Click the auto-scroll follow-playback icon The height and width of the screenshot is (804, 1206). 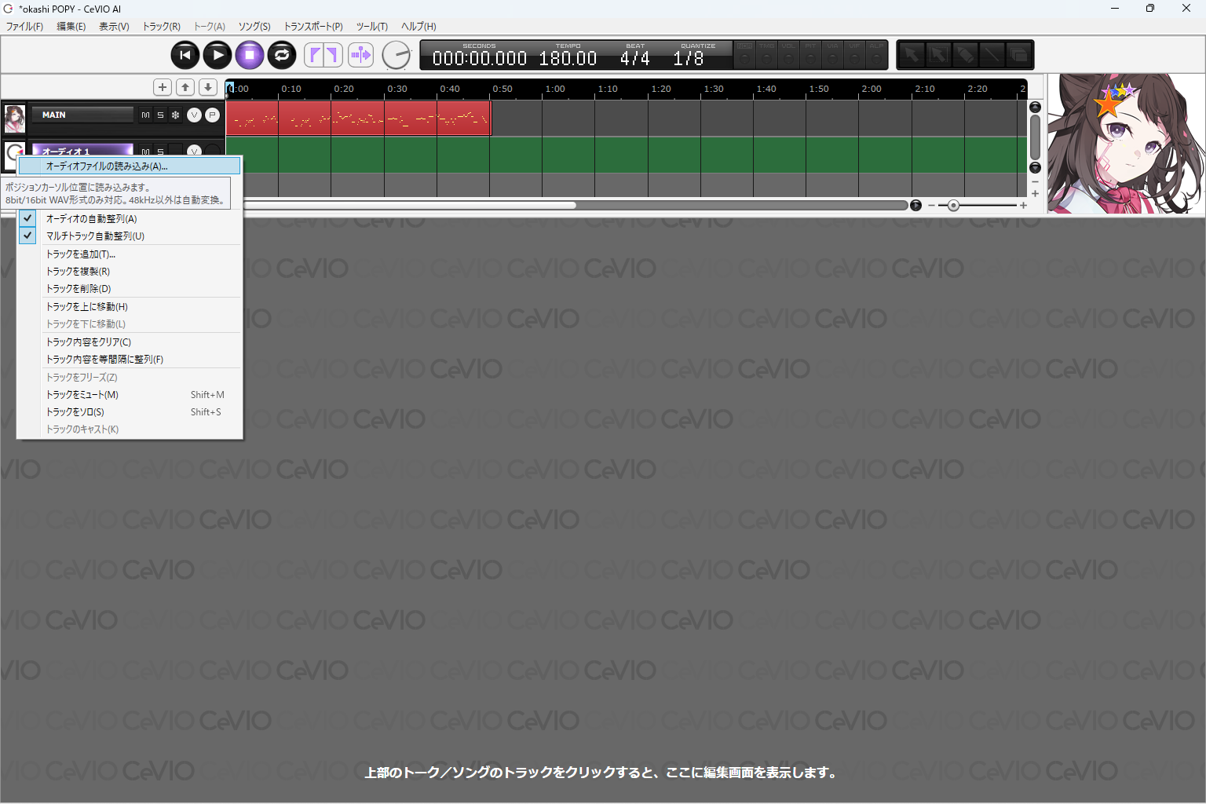[360, 55]
